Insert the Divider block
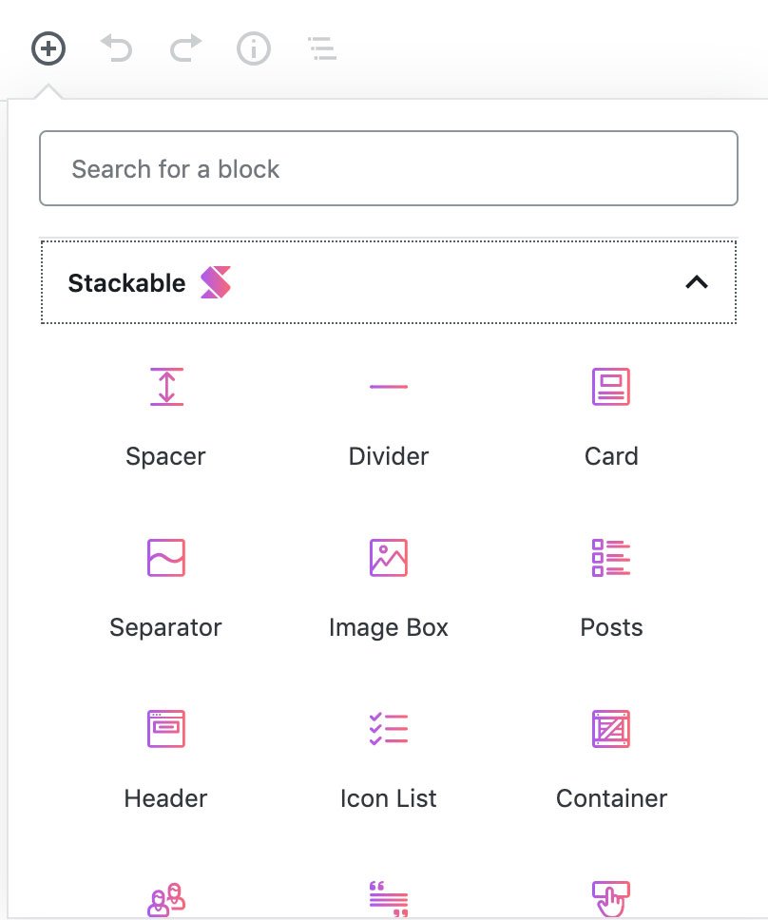The width and height of the screenshot is (768, 920). click(389, 418)
